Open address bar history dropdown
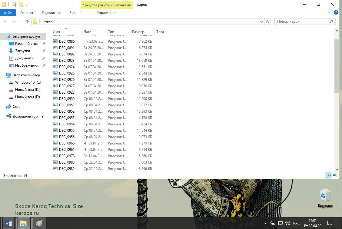The image size is (342, 229). coord(262,22)
